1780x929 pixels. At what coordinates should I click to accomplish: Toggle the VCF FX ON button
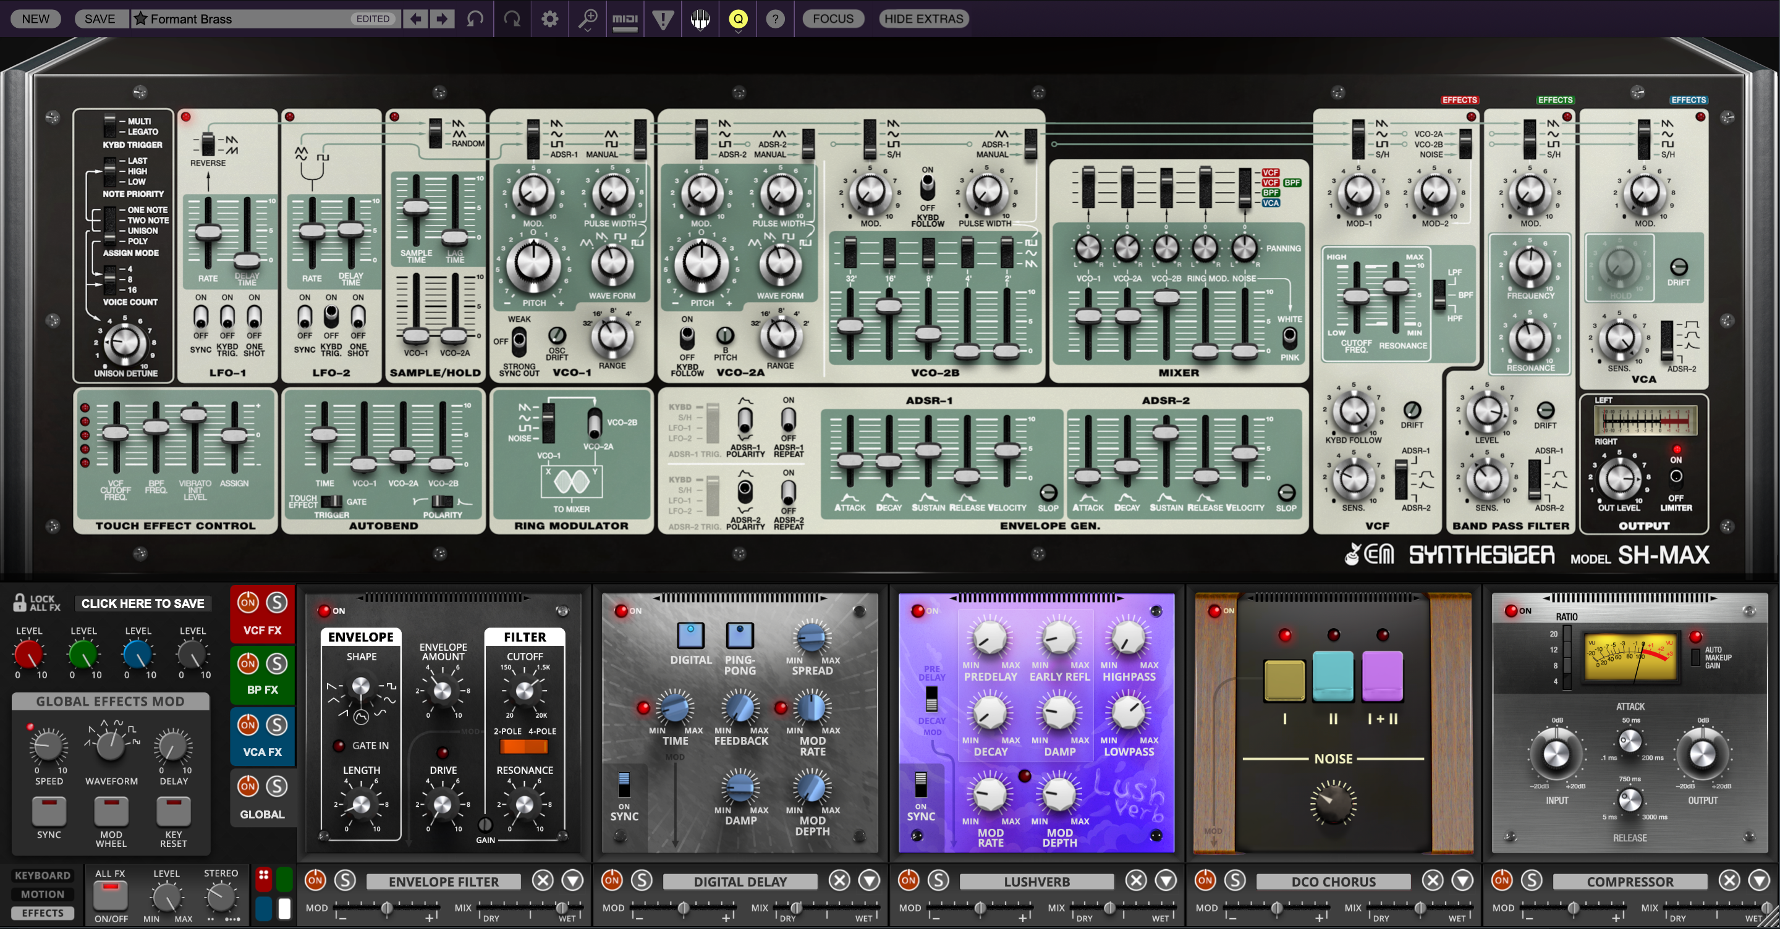pos(248,602)
